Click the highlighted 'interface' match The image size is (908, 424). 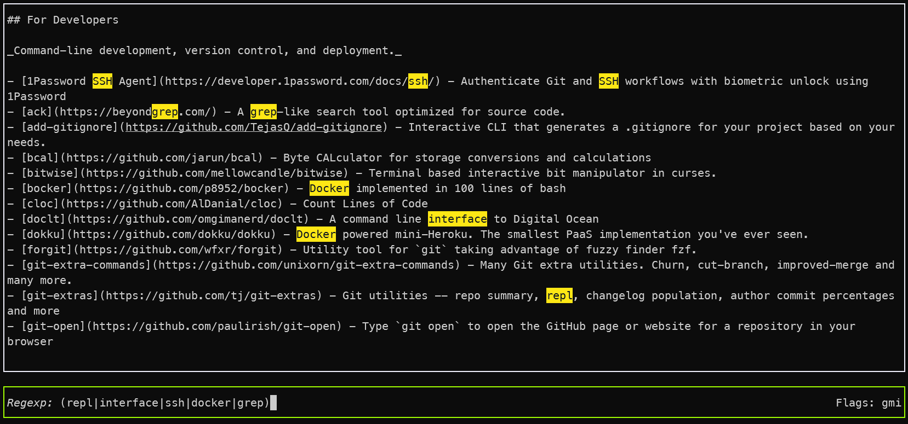pyautogui.click(x=458, y=219)
